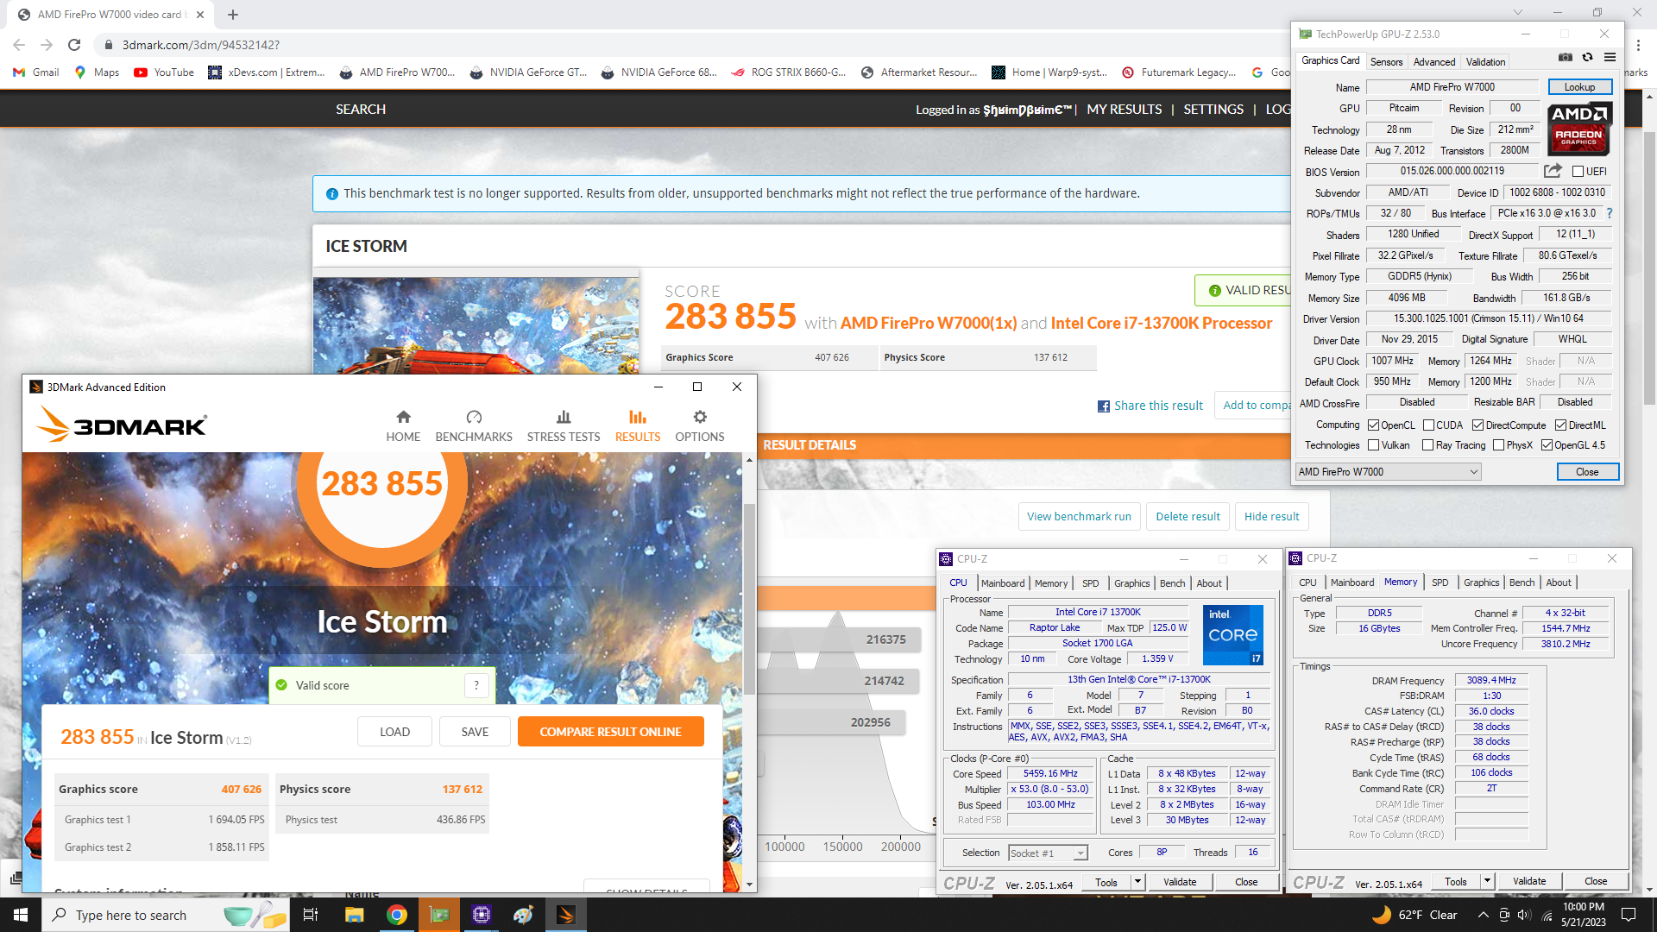Click Close button in GPU-Z
Screen dimensions: 1657x932
click(x=1587, y=472)
